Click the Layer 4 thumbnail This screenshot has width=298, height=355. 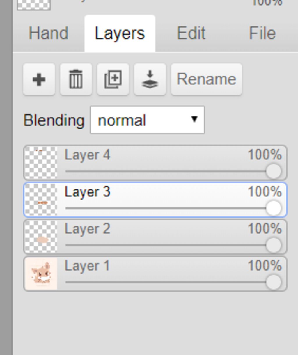click(41, 163)
